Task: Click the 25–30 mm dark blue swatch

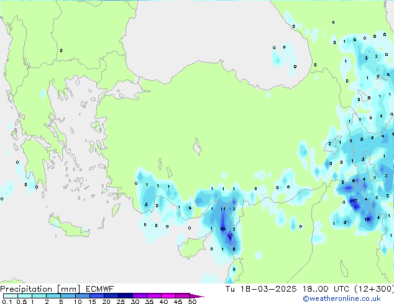Action: tap(126, 296)
